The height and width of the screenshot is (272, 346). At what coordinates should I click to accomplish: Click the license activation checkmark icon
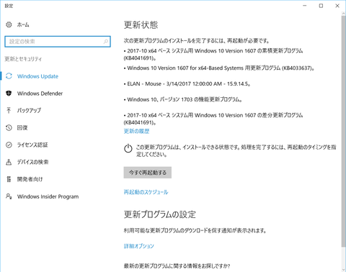[9, 145]
